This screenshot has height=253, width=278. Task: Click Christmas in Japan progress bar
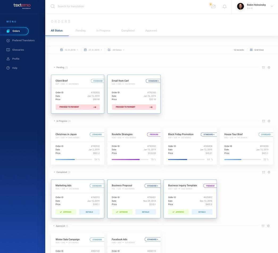(x=74, y=160)
